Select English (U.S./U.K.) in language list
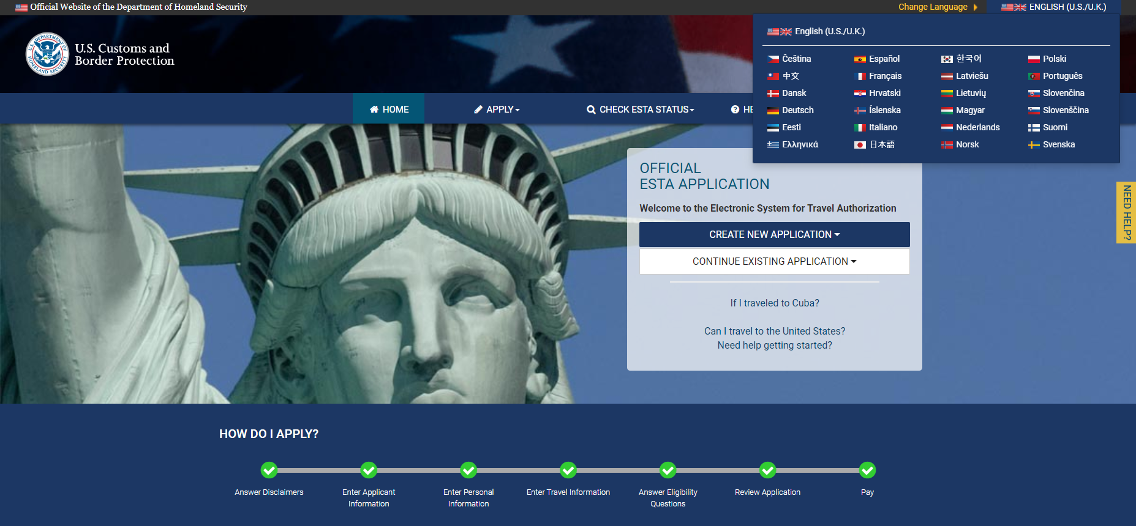This screenshot has width=1136, height=526. [816, 31]
